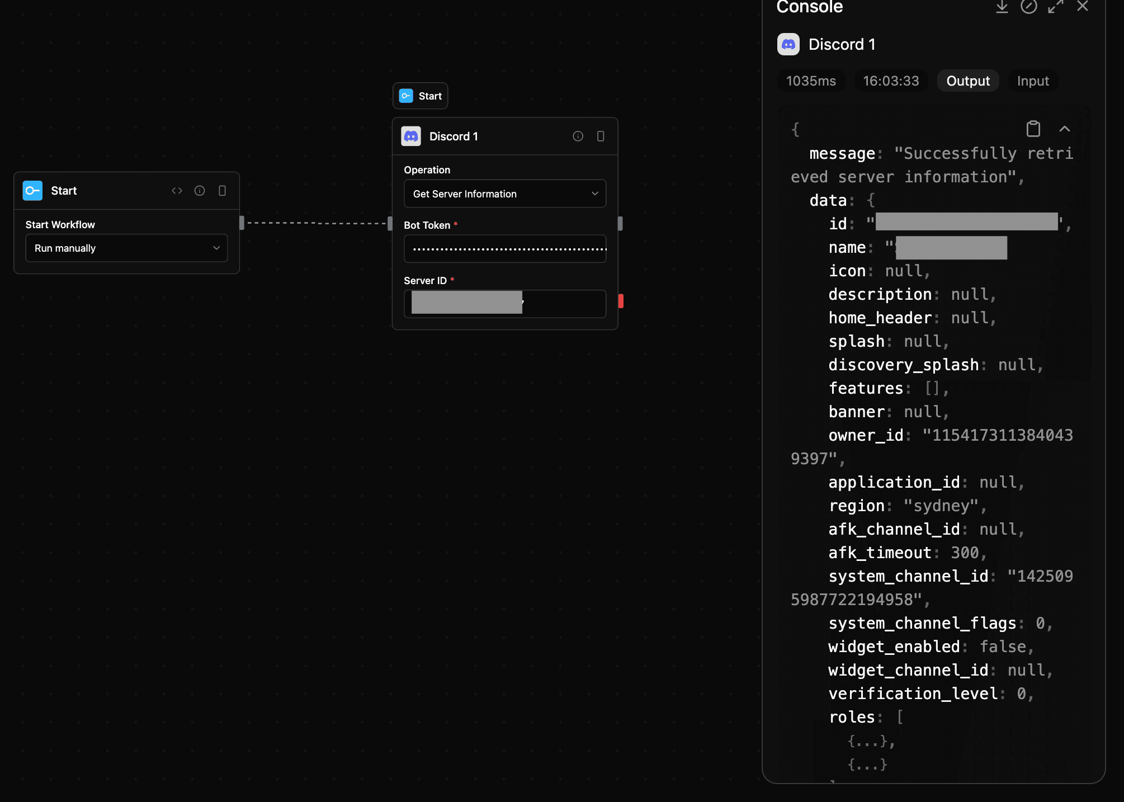Switch to the Input tab

[x=1032, y=81]
